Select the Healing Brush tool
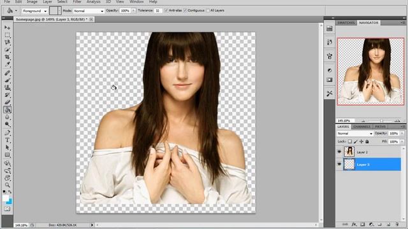Image resolution: width=408 pixels, height=229 pixels. pos(7,73)
